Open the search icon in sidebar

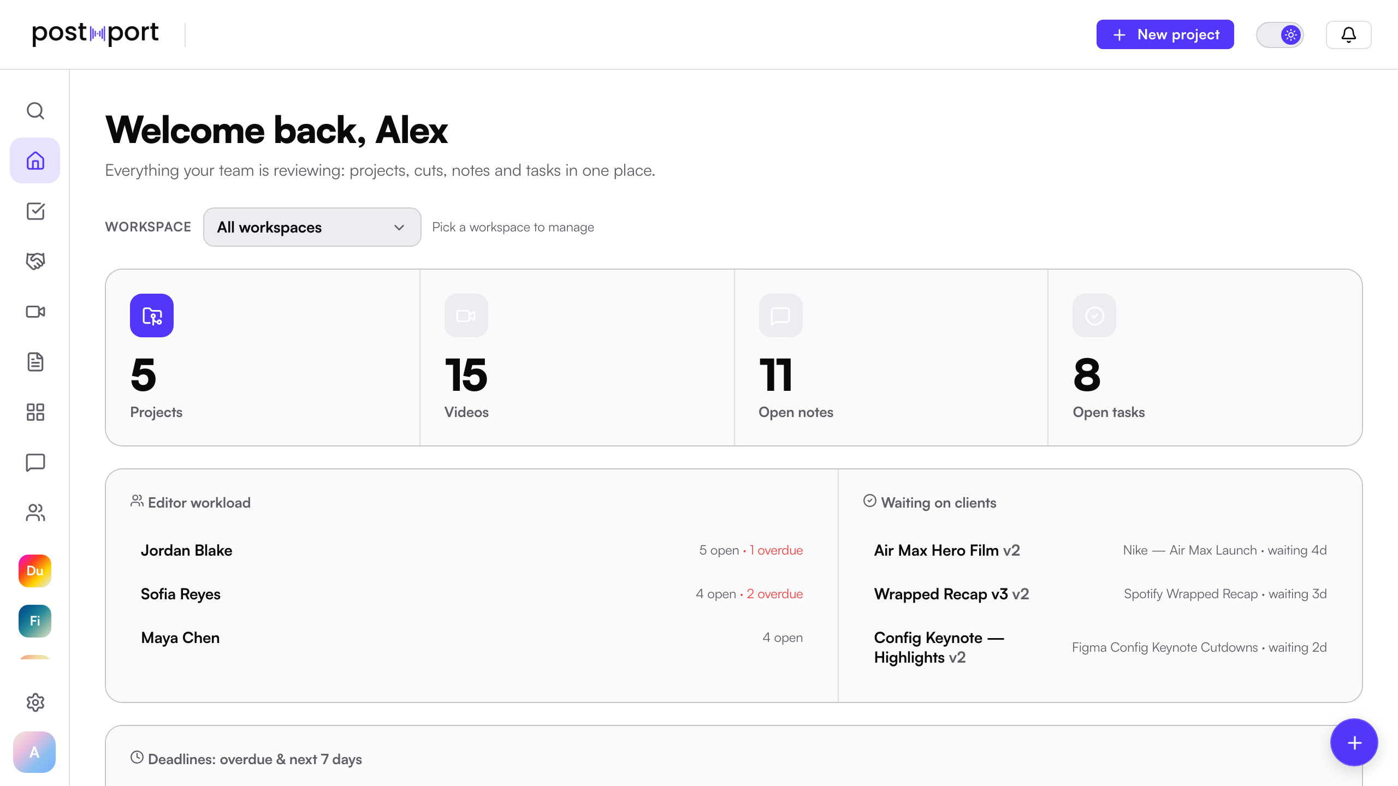point(35,111)
